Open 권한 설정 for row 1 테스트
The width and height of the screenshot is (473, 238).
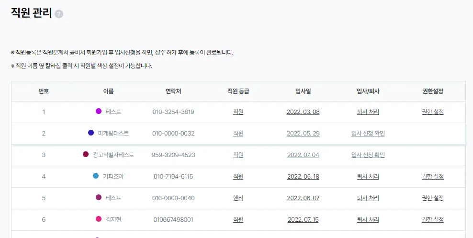432,112
